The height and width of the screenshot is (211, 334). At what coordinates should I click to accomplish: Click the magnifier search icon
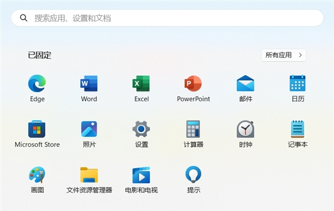click(23, 18)
